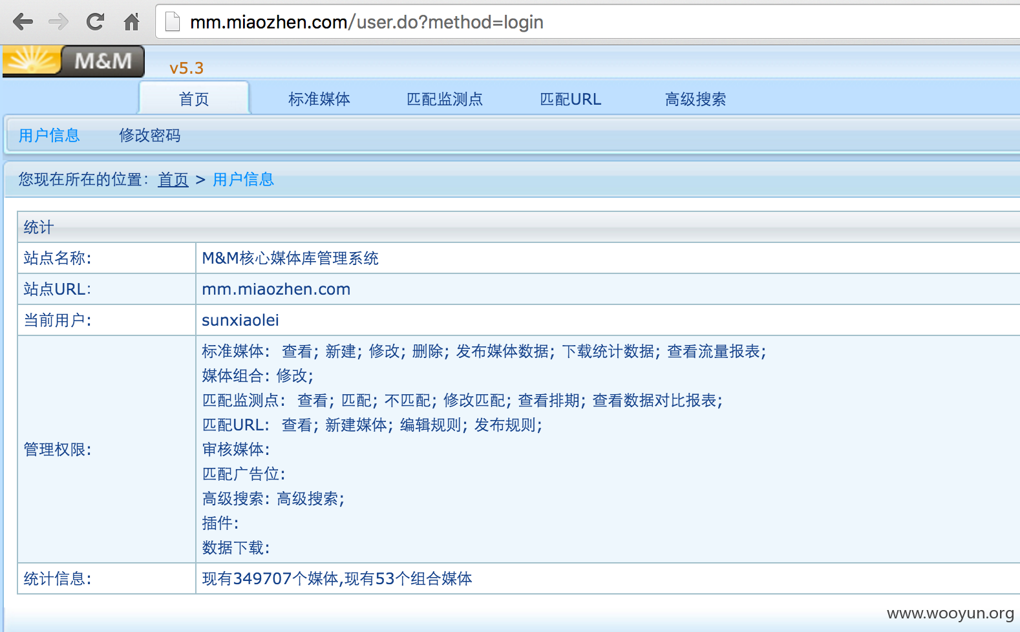Click the browser back arrow
The image size is (1020, 632).
point(23,22)
